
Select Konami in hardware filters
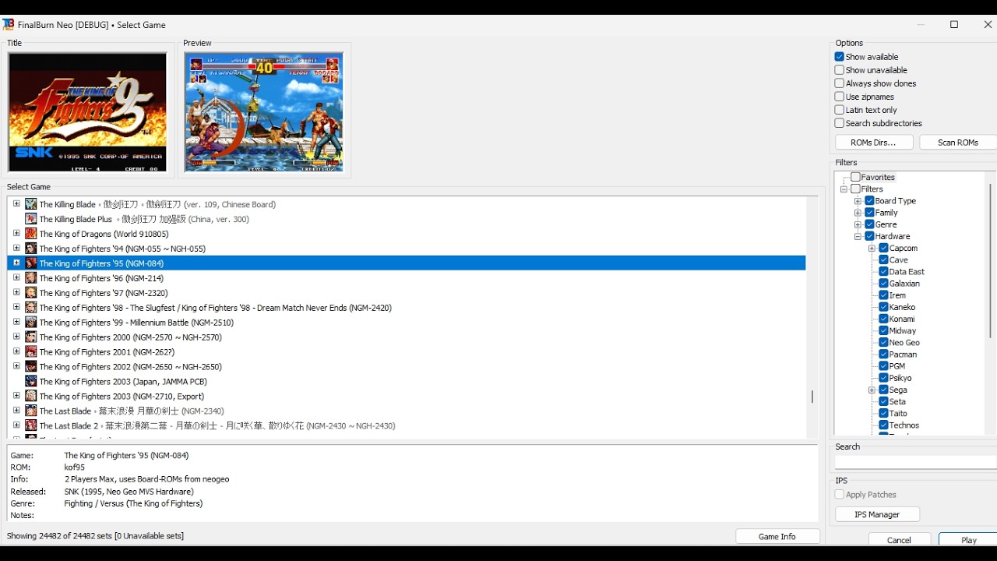tap(902, 319)
